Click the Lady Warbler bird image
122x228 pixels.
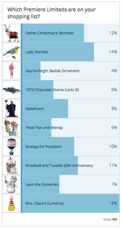(x=12, y=52)
